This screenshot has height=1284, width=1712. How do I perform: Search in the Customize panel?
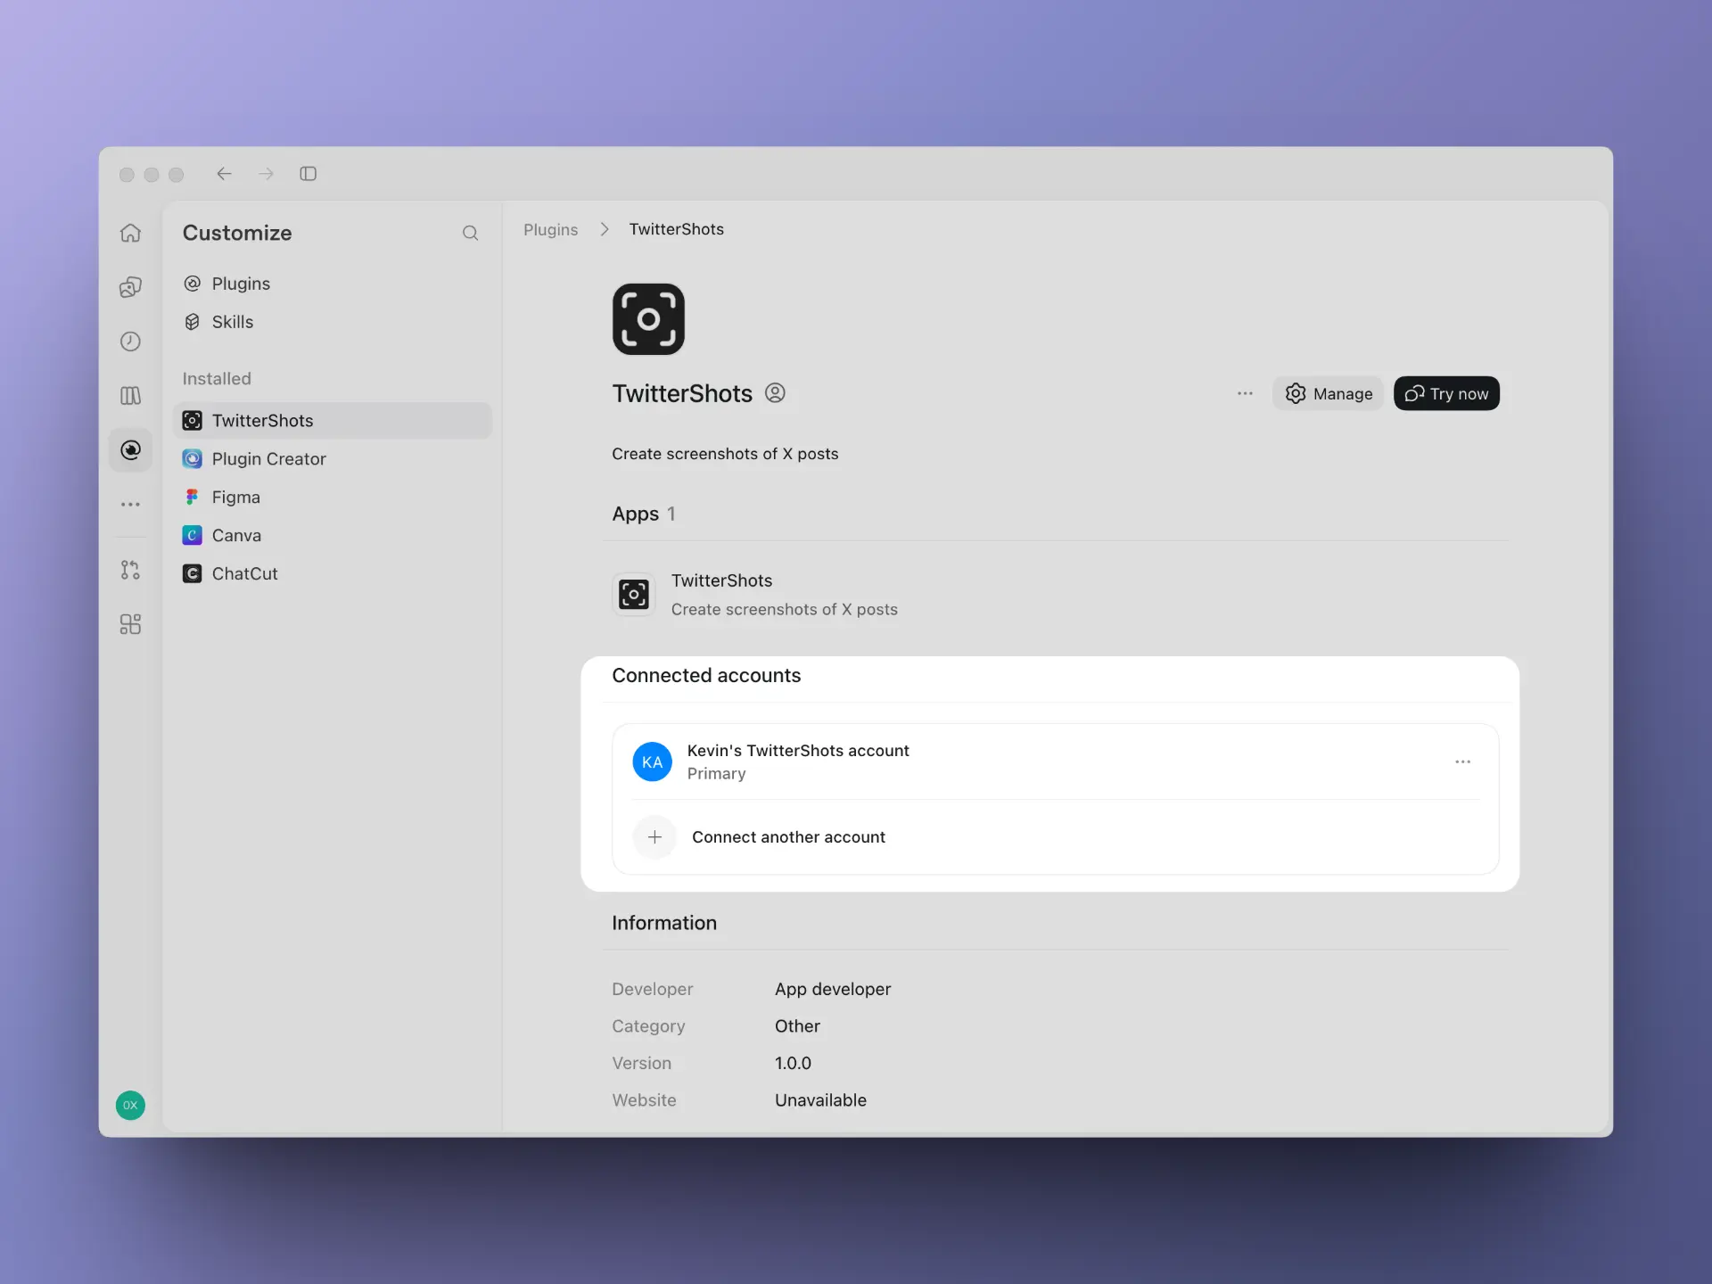470,234
